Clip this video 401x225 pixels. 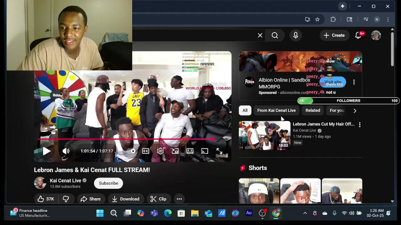pyautogui.click(x=158, y=199)
